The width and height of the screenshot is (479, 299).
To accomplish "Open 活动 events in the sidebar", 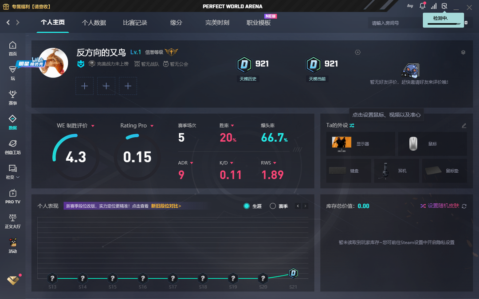I will (x=12, y=246).
